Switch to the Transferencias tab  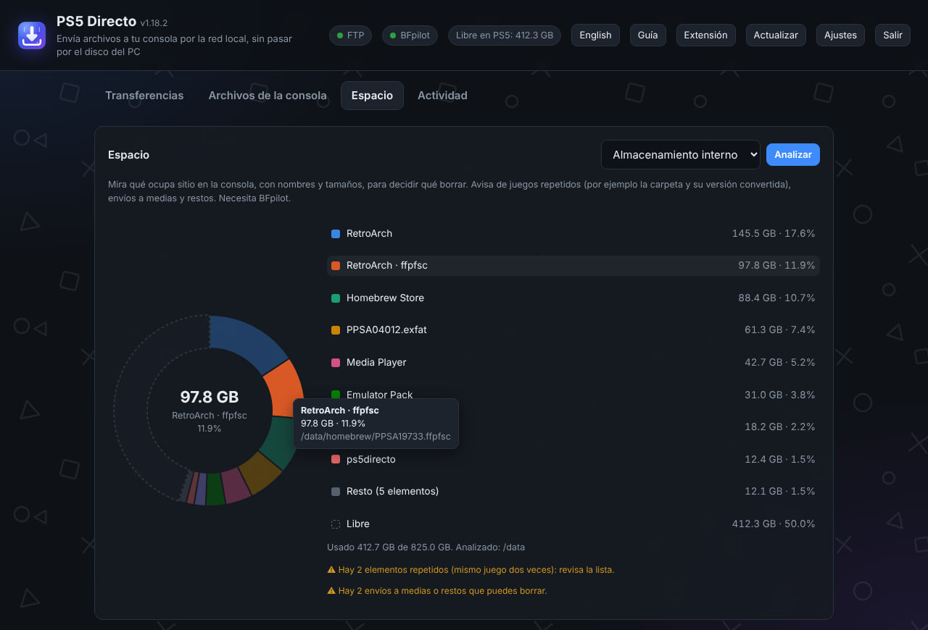pos(144,96)
